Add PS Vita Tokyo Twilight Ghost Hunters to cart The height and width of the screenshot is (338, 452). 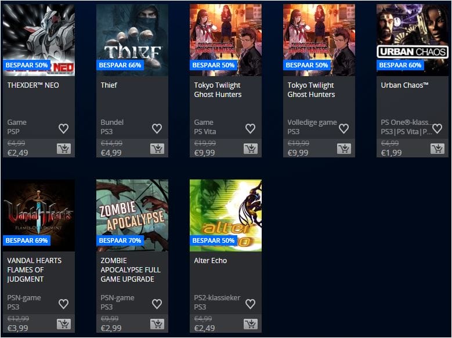tap(251, 149)
